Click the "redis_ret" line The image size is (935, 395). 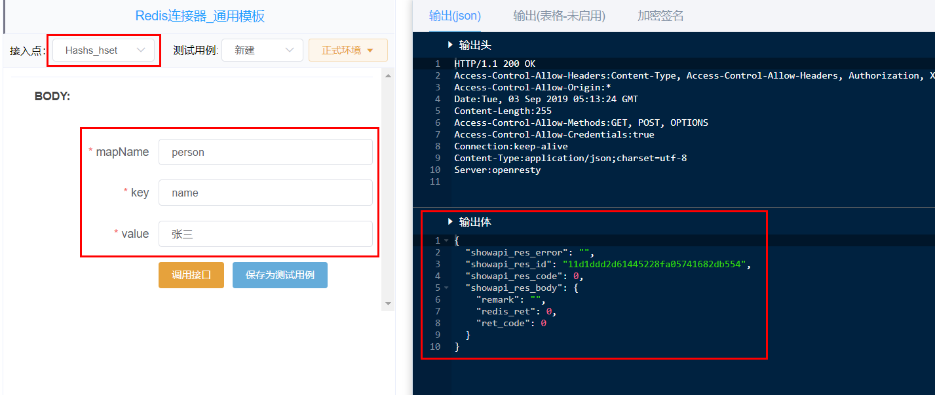coord(516,311)
